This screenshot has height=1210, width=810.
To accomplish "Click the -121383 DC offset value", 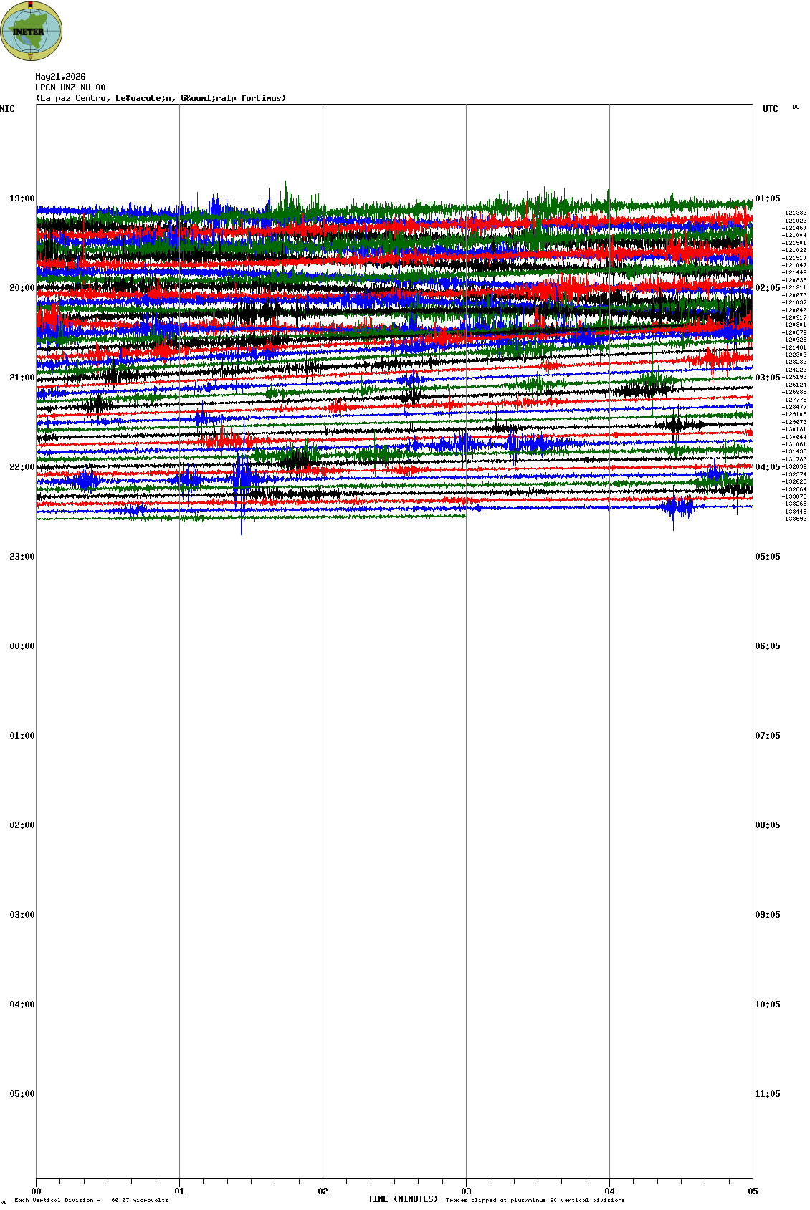I will (794, 213).
